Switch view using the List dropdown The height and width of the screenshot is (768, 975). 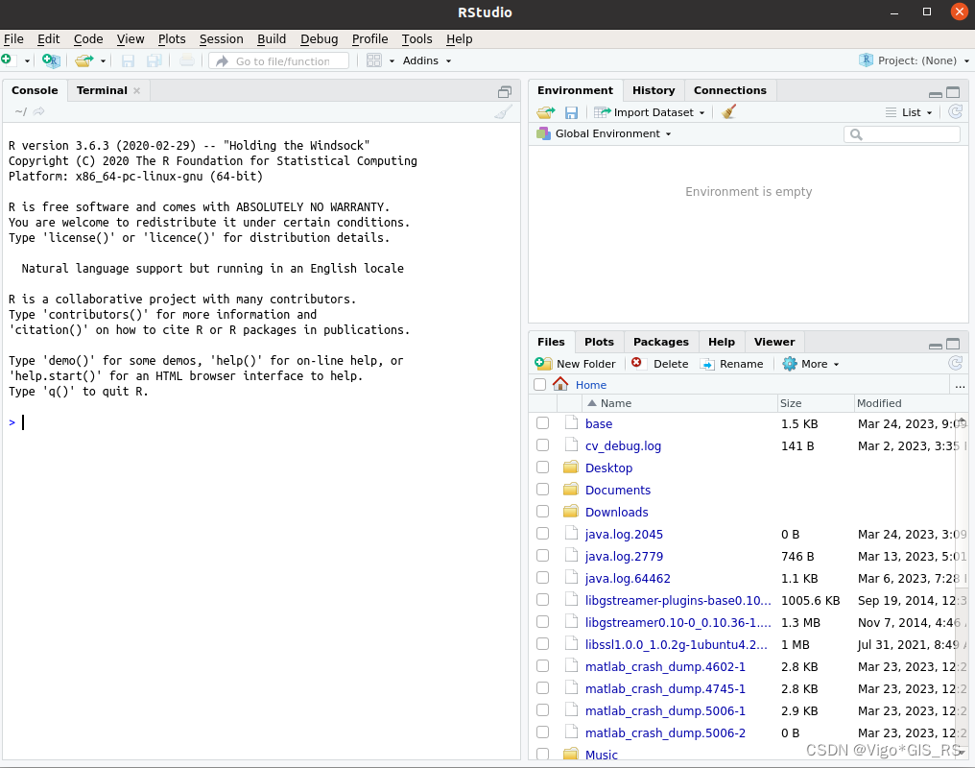point(909,112)
